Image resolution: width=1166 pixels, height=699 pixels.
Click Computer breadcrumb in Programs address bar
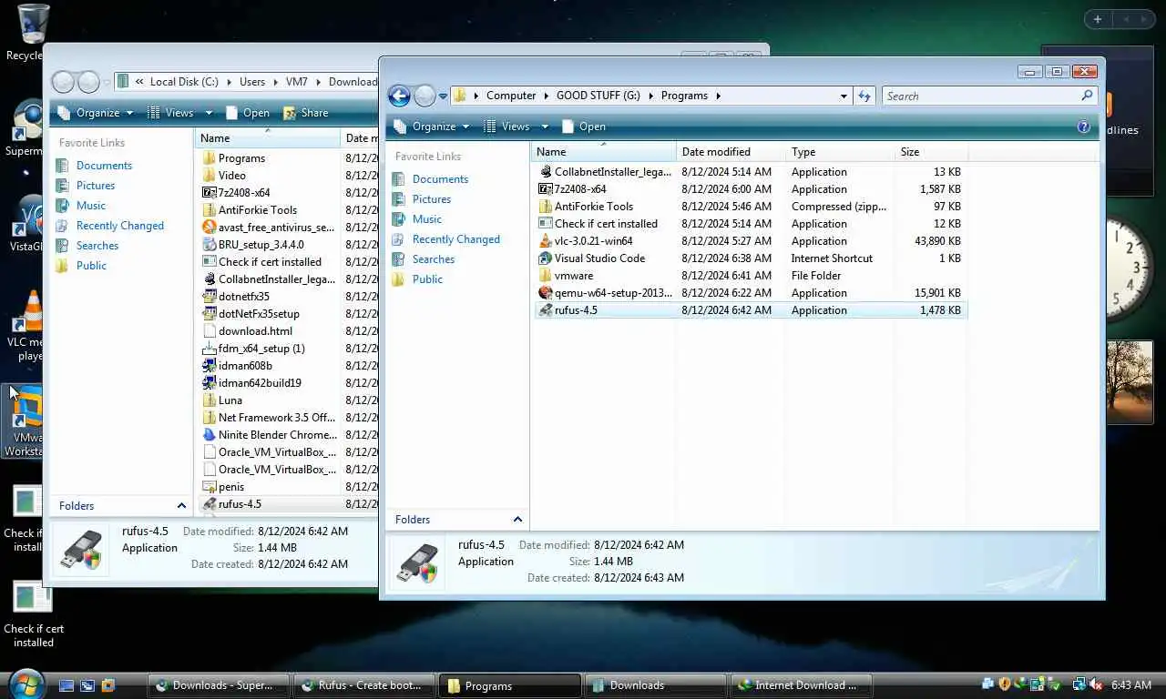[511, 96]
